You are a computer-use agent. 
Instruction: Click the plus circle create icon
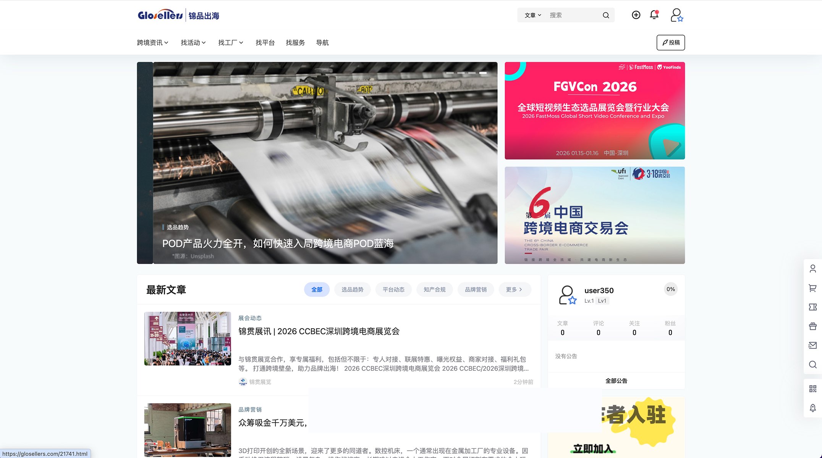coord(636,15)
